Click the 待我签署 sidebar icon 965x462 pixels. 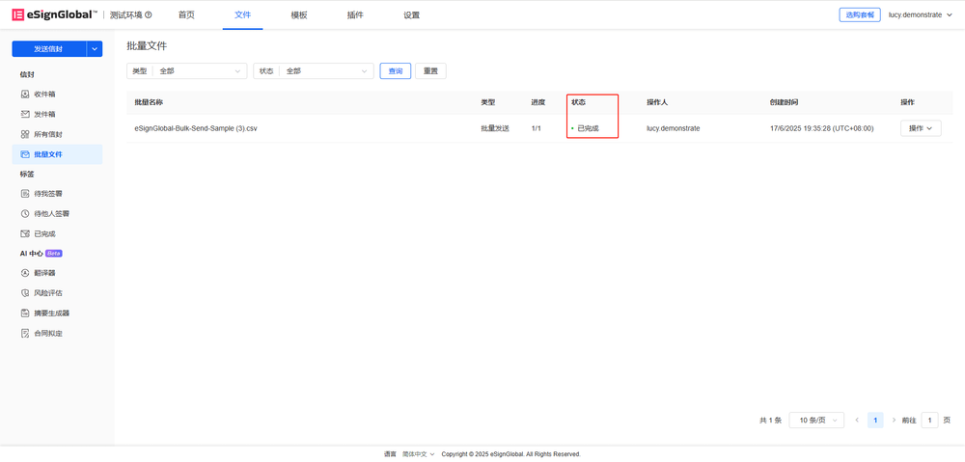coord(25,194)
